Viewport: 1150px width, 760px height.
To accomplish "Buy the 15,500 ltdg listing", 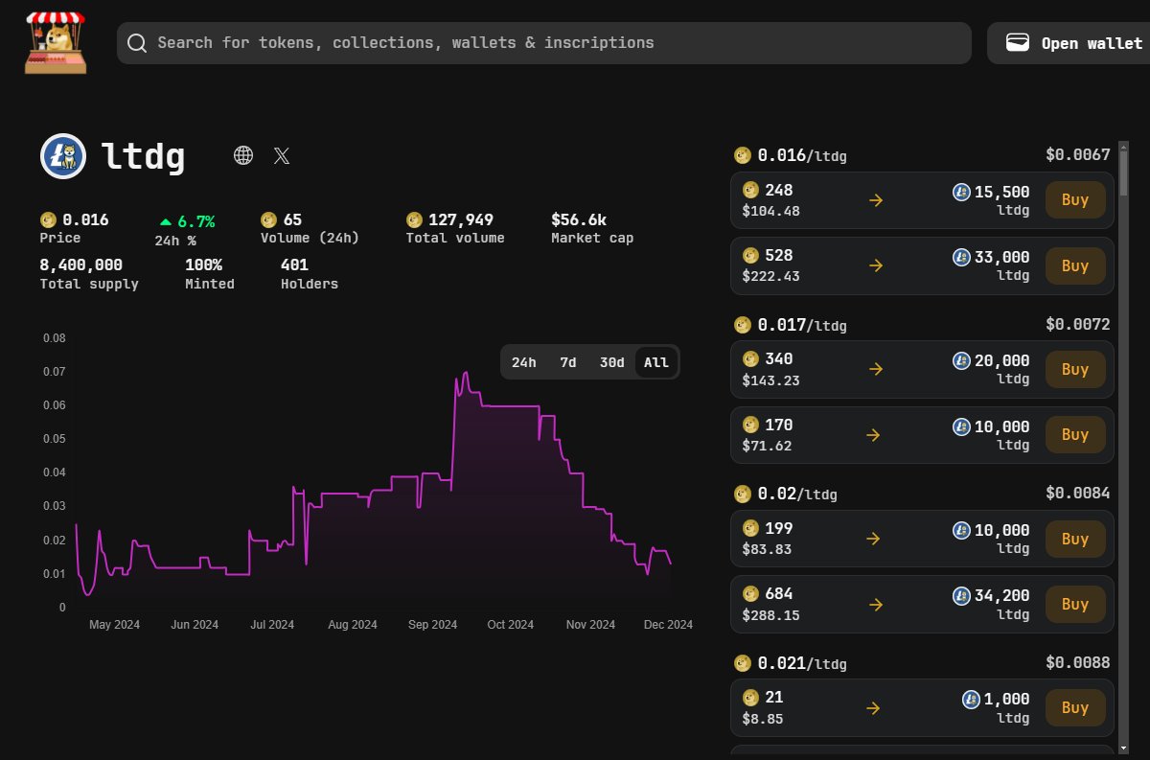I will coord(1075,200).
